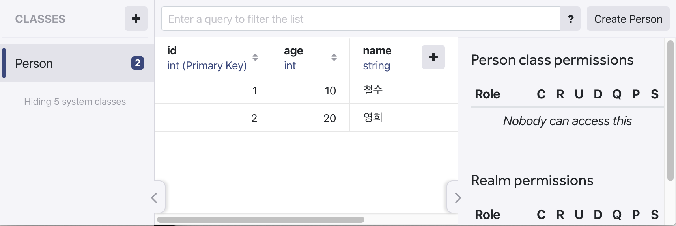Sort by the age column arrows
The image size is (676, 226).
coord(334,57)
